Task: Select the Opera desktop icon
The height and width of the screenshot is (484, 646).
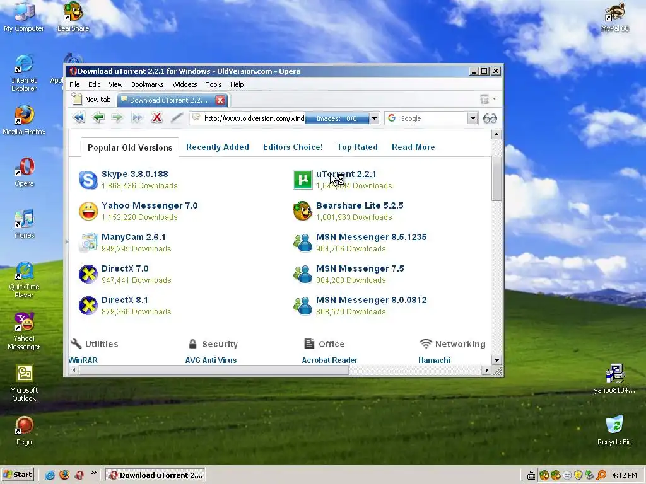Action: click(25, 173)
